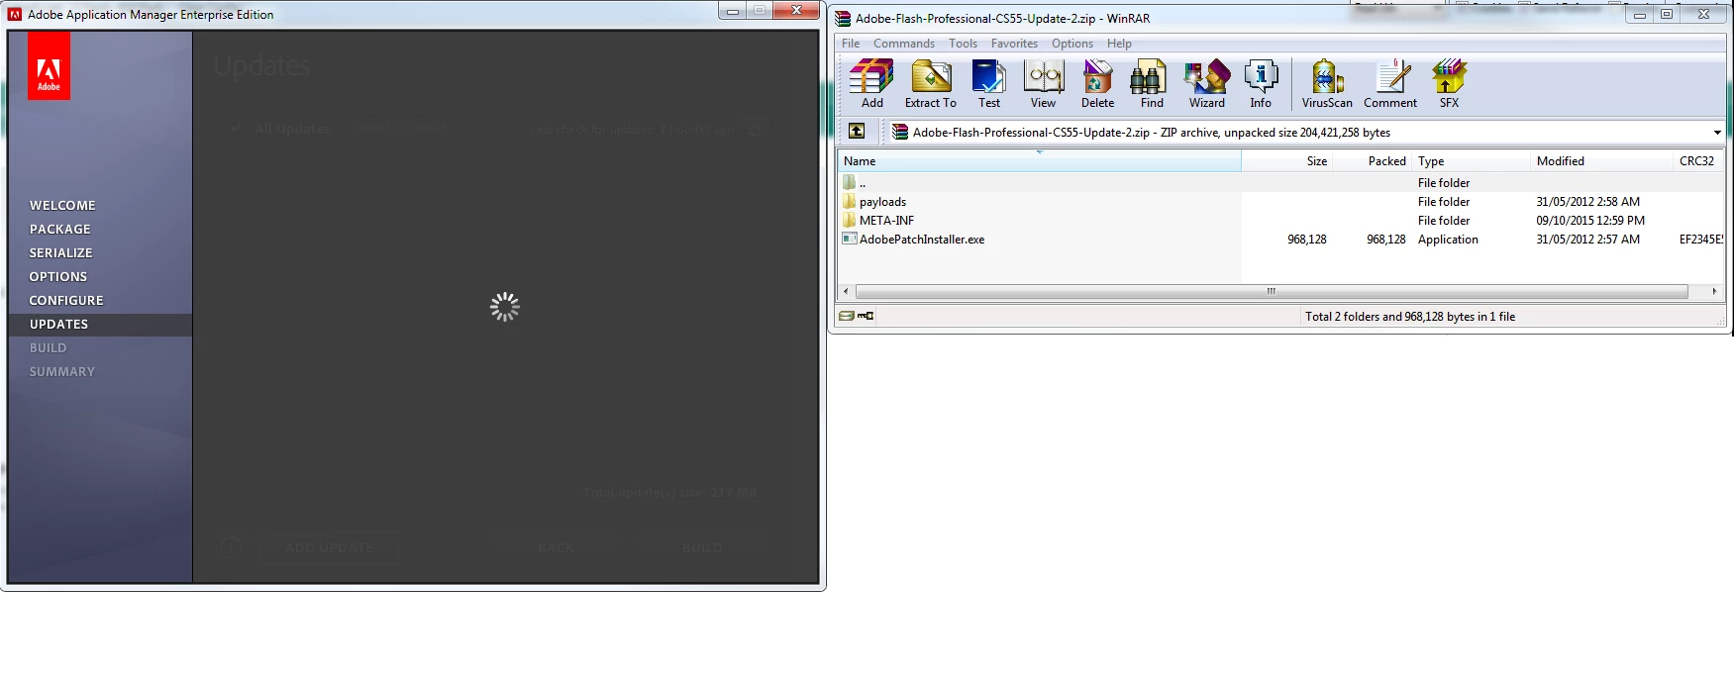
Task: Select the 'META-INF' row name
Action: click(886, 221)
